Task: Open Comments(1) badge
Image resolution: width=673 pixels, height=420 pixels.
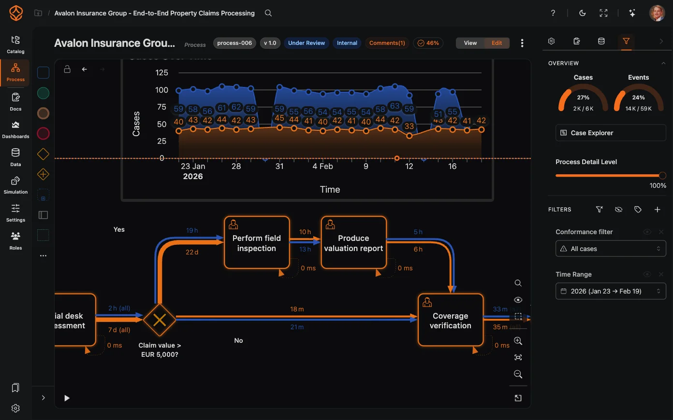Action: [x=387, y=43]
